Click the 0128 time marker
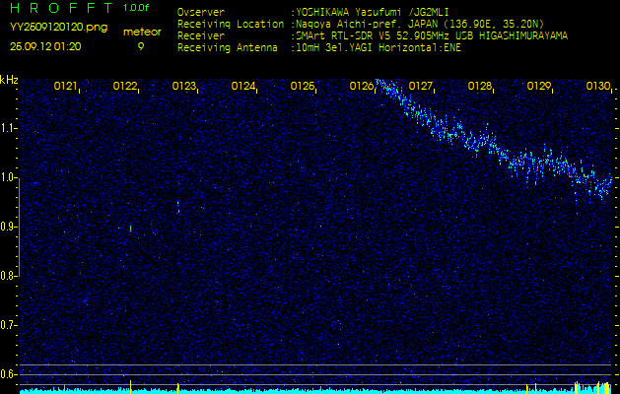This screenshot has height=394, width=620. (x=480, y=87)
